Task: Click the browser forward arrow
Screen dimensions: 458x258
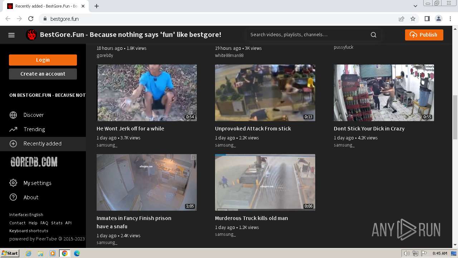Action: click(19, 19)
